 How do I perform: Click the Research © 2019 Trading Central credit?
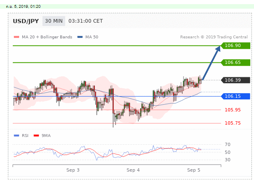tap(214, 37)
